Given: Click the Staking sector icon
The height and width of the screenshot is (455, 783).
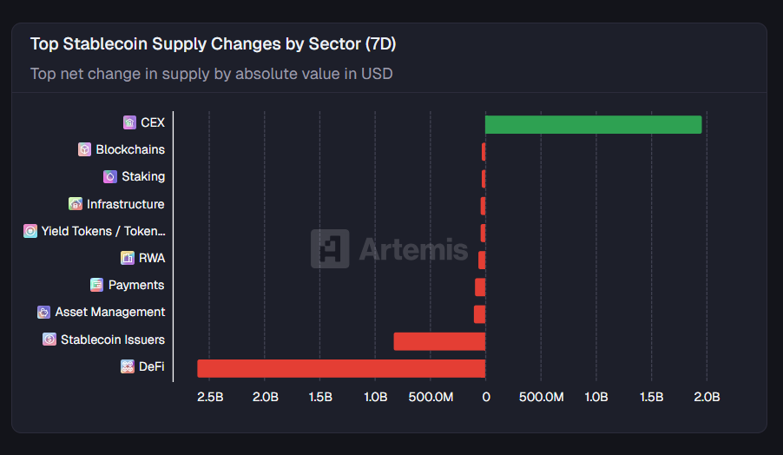Looking at the screenshot, I should pyautogui.click(x=110, y=176).
